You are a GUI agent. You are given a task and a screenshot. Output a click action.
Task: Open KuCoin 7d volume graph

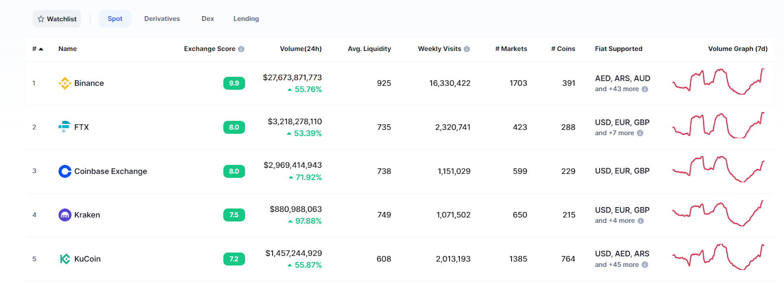click(x=718, y=257)
